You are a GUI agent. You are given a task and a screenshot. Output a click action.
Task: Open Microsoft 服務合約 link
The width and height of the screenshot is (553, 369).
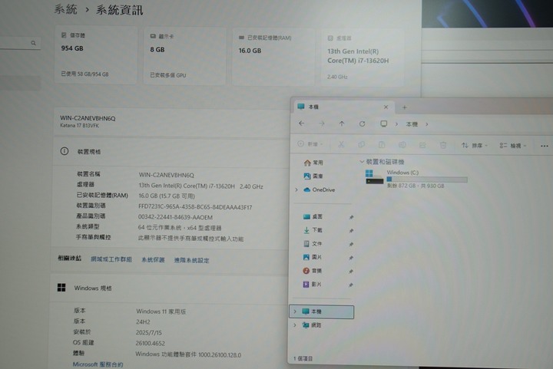tap(98, 364)
